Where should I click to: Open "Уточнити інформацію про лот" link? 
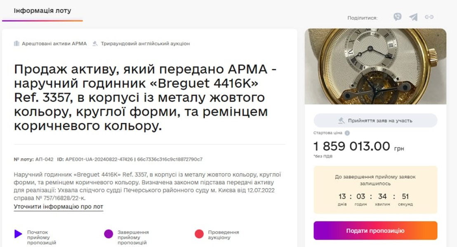point(59,207)
